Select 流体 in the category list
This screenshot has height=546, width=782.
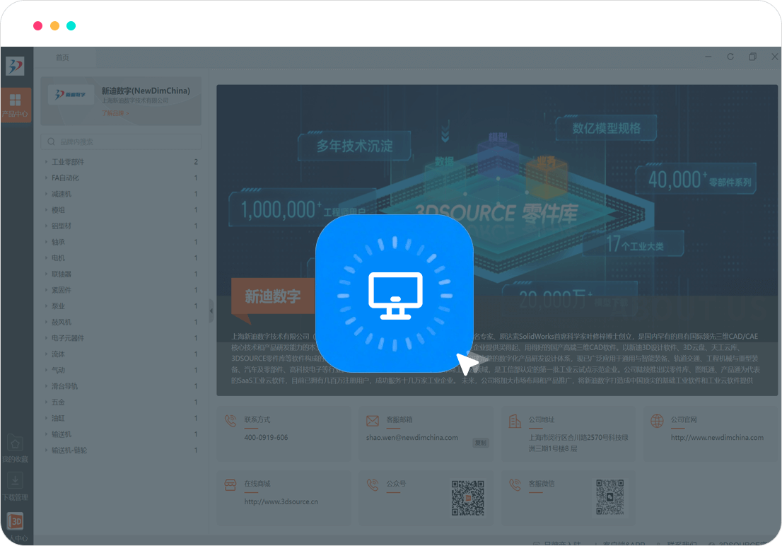click(x=59, y=354)
